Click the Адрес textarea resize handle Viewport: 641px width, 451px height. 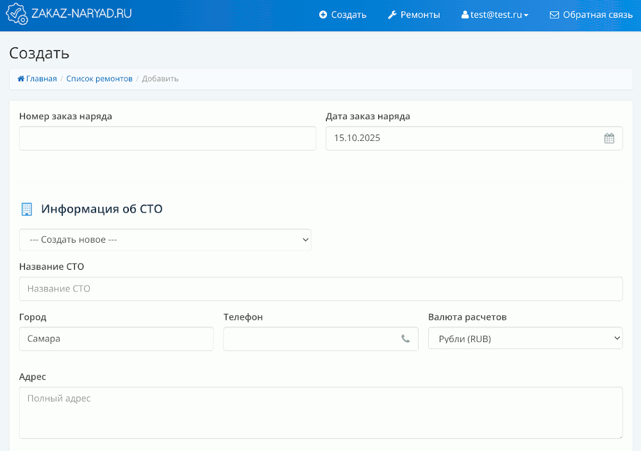pyautogui.click(x=620, y=436)
